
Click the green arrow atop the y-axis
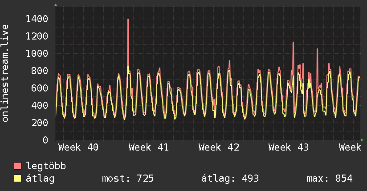(x=56, y=5)
